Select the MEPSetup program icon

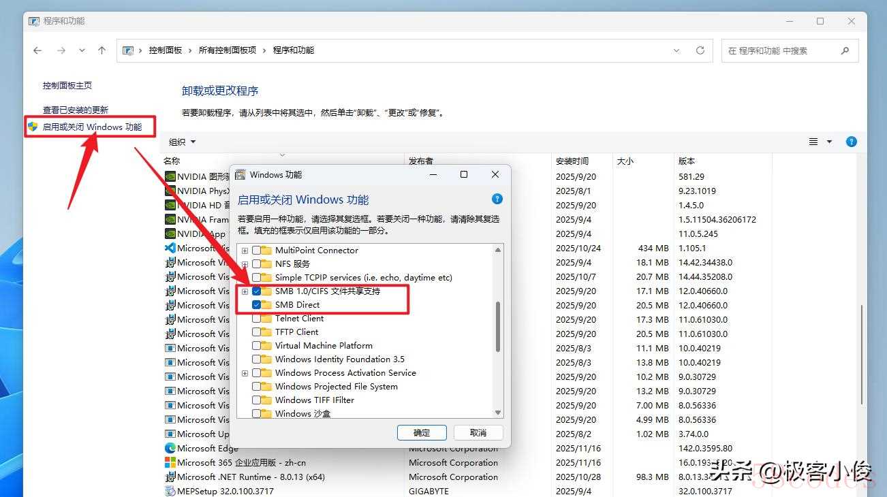170,491
